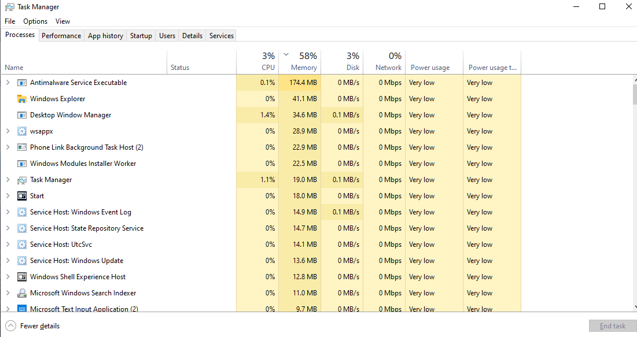Click the Task Manager title bar icon
Screen dimensions: 637x337
coord(9,7)
